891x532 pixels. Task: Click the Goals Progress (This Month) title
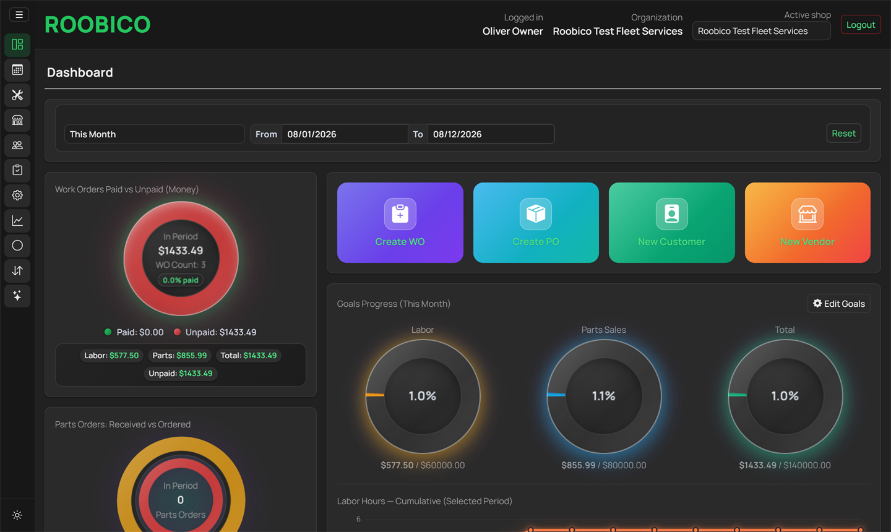(x=394, y=304)
